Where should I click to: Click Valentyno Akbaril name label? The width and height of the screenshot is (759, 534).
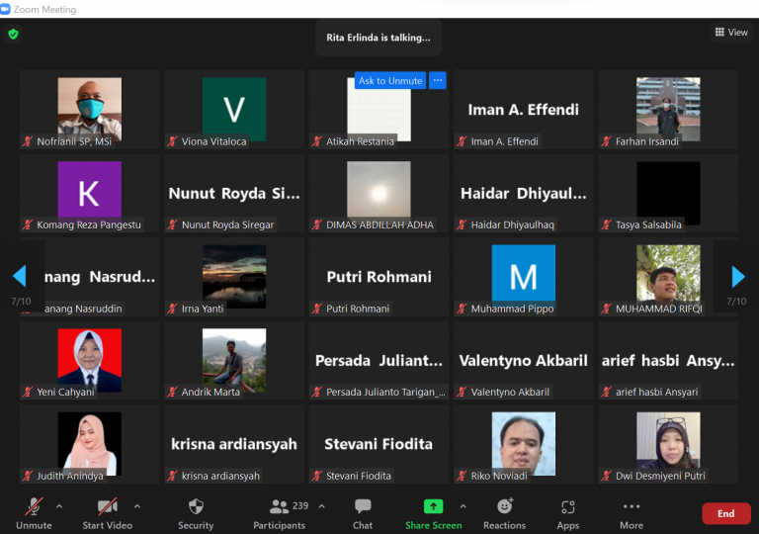(x=510, y=392)
